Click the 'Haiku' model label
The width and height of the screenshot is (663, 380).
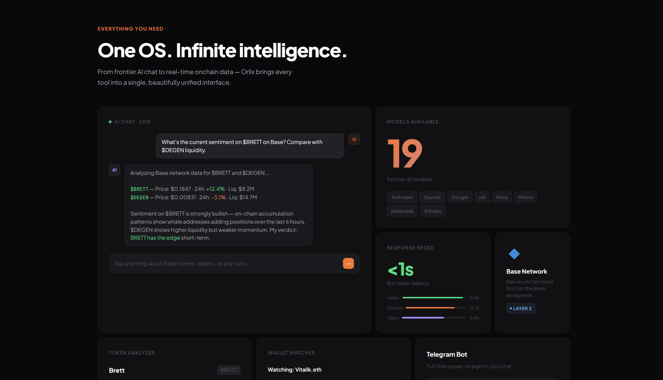(393, 298)
